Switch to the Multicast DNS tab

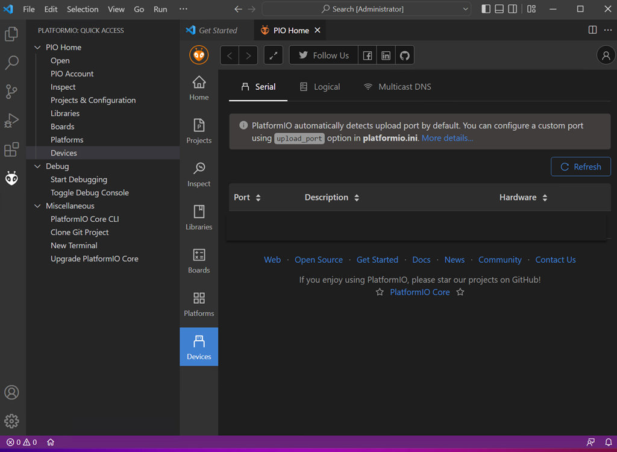click(397, 87)
